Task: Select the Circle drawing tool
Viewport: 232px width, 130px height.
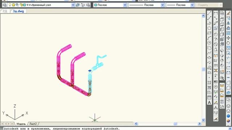Action: 209,43
